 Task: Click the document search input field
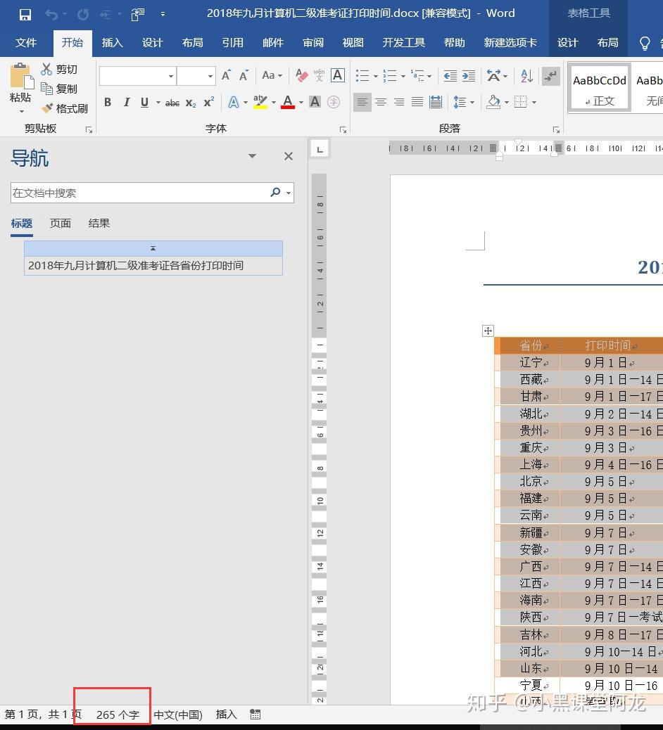[141, 192]
